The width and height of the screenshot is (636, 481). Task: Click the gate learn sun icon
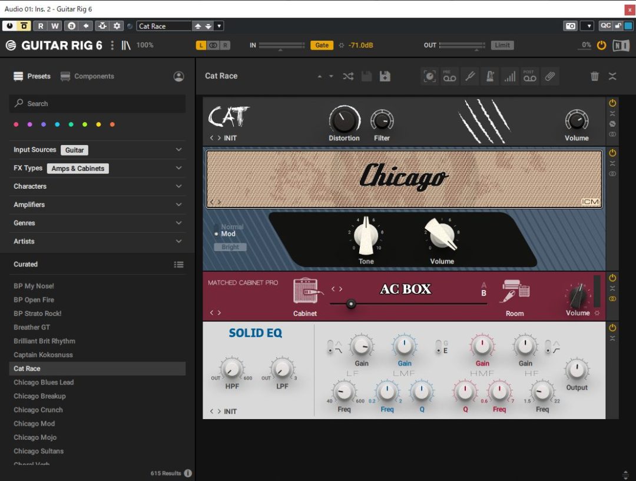click(x=341, y=45)
